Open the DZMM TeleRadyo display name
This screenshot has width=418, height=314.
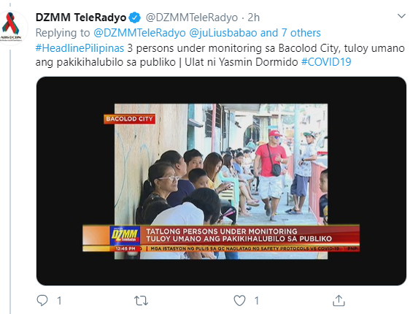point(81,18)
